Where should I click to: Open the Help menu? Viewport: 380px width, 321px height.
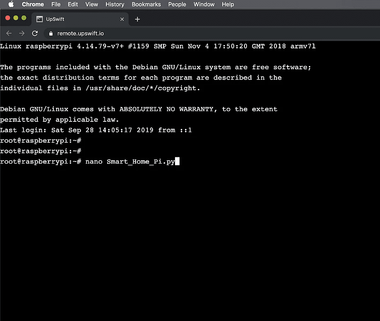(x=228, y=5)
